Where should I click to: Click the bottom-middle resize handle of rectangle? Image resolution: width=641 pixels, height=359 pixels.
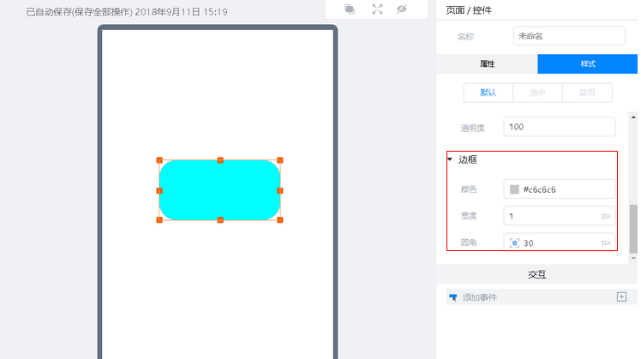(220, 220)
